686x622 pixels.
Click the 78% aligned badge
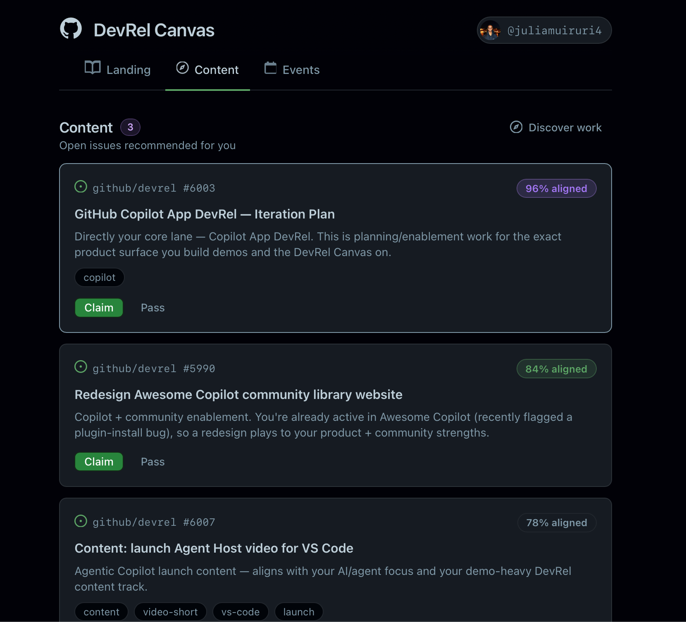[x=557, y=523]
